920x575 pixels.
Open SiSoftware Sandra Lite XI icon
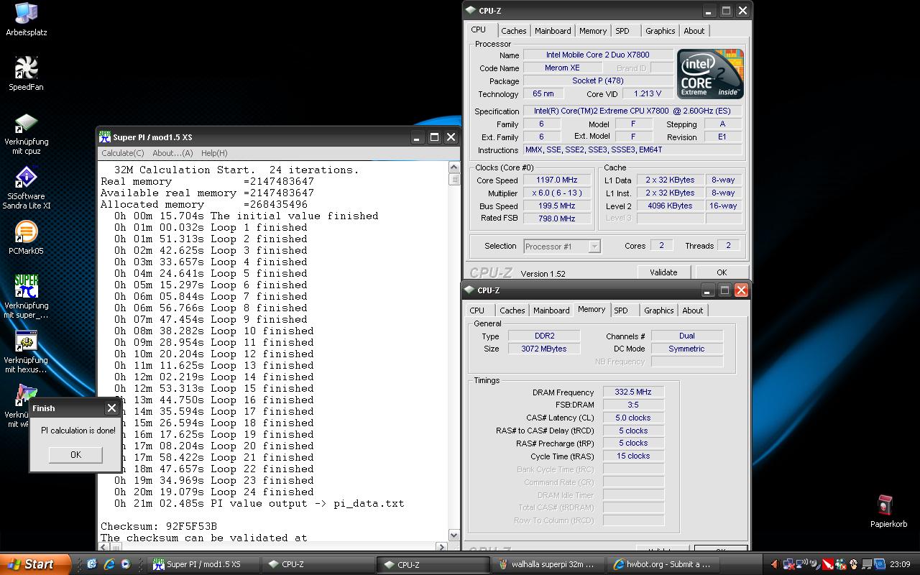27,188
